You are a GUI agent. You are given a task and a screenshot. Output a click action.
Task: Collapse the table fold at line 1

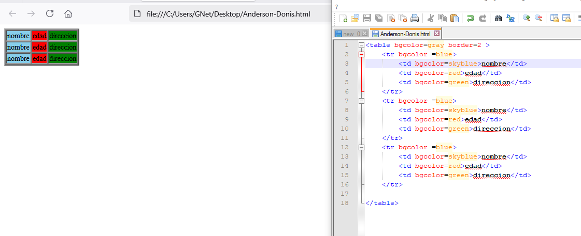[x=362, y=45]
